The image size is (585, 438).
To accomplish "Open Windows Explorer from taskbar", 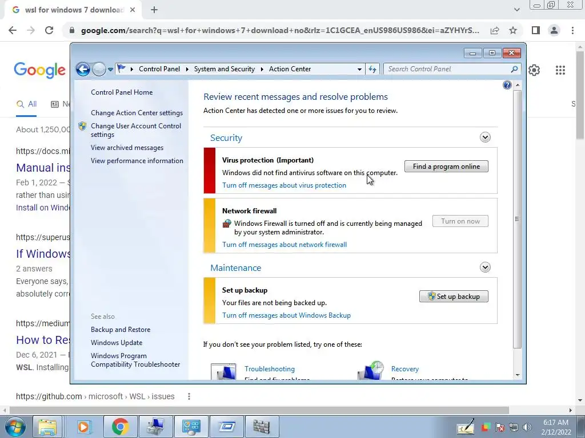I will pyautogui.click(x=47, y=427).
